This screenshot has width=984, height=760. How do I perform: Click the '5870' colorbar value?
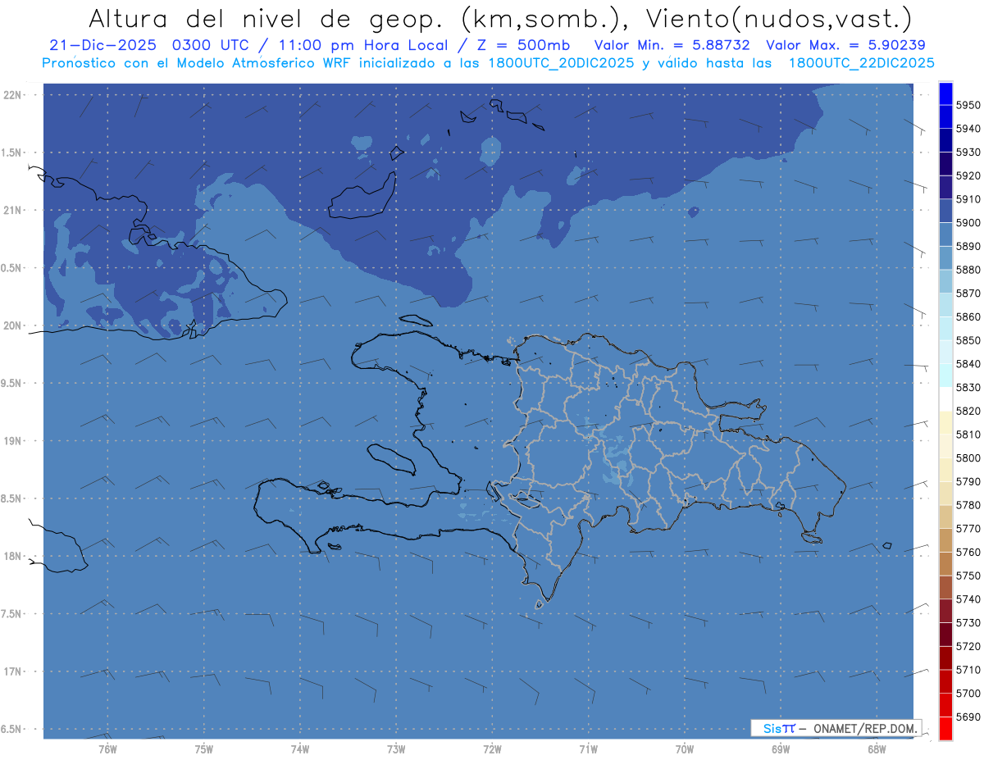pos(968,294)
